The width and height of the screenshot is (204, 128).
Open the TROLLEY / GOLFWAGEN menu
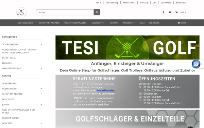pyautogui.click(x=75, y=23)
